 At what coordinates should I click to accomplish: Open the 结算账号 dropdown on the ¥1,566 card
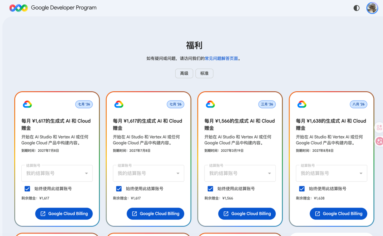tap(240, 173)
